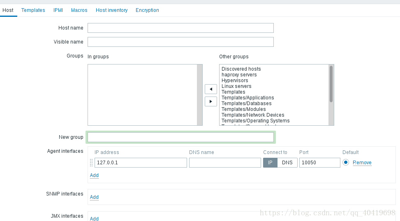Add a new agent interface

click(x=94, y=175)
